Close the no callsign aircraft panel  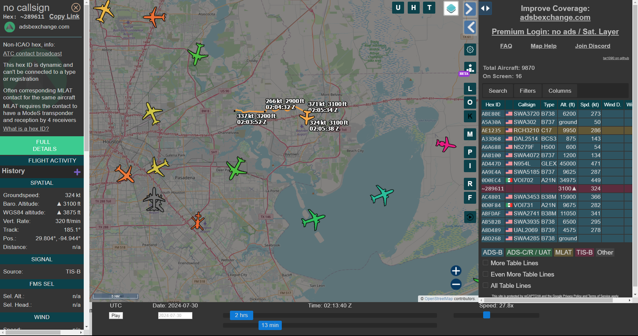coord(76,7)
